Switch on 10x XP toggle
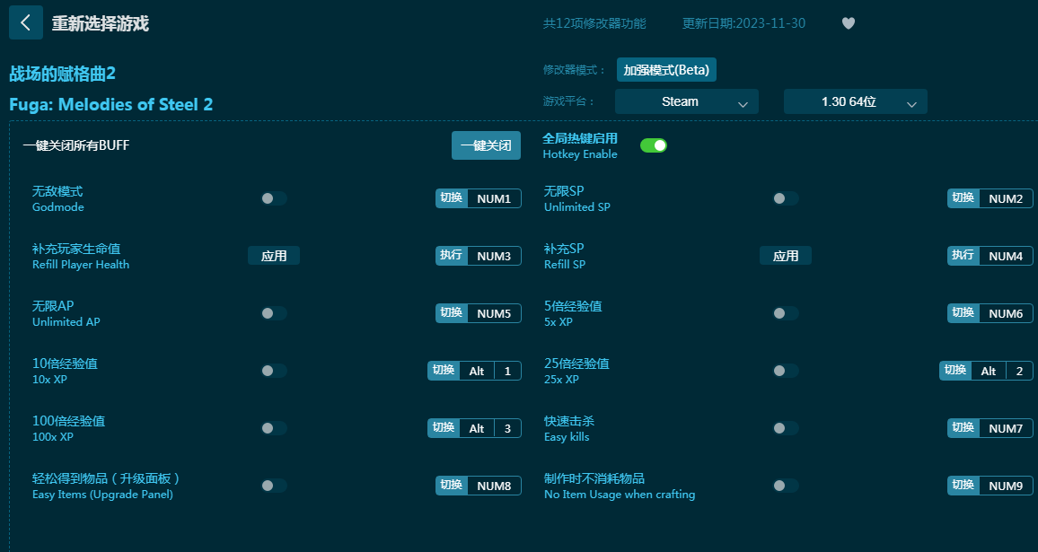 (x=273, y=371)
